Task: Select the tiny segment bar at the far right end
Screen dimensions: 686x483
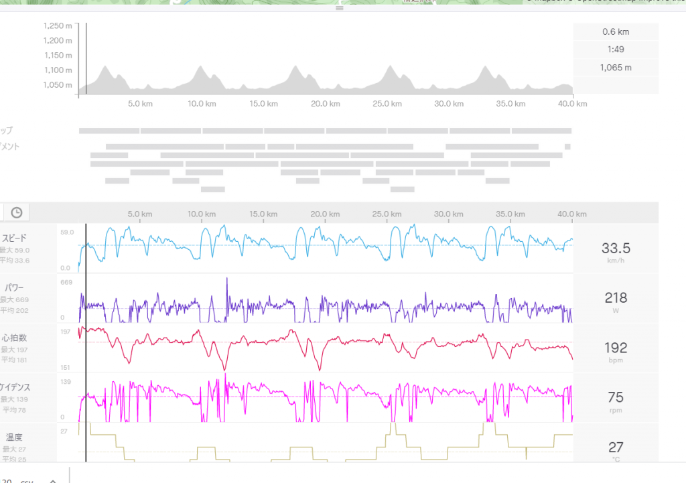Action: point(567,147)
